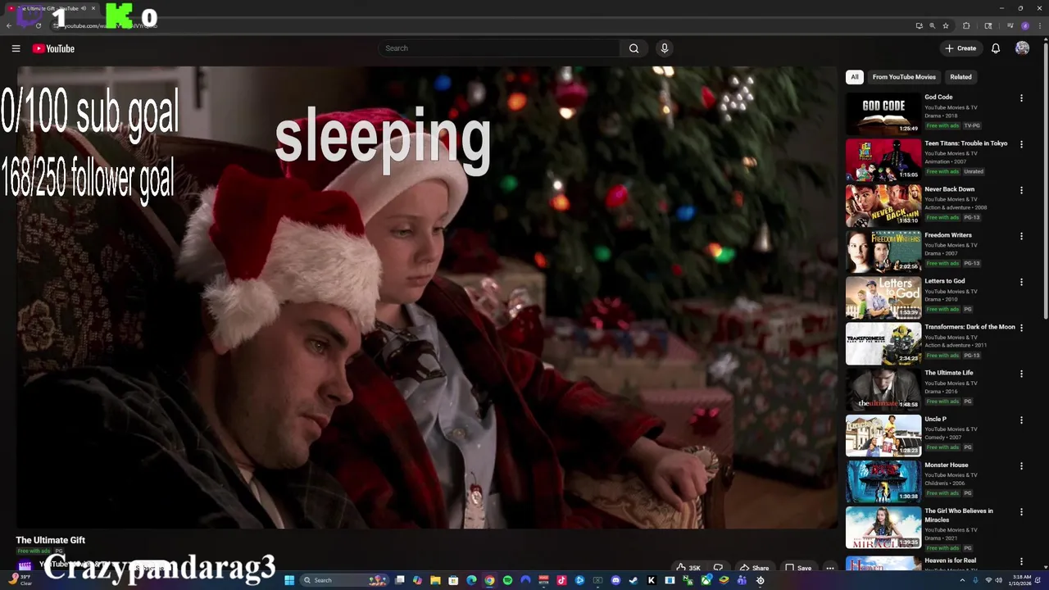Click the browser zoom magnifier icon

(x=933, y=25)
